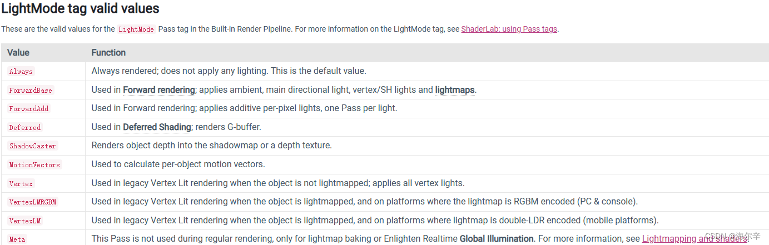Select the Vertex code value
The width and height of the screenshot is (769, 245).
(x=21, y=184)
